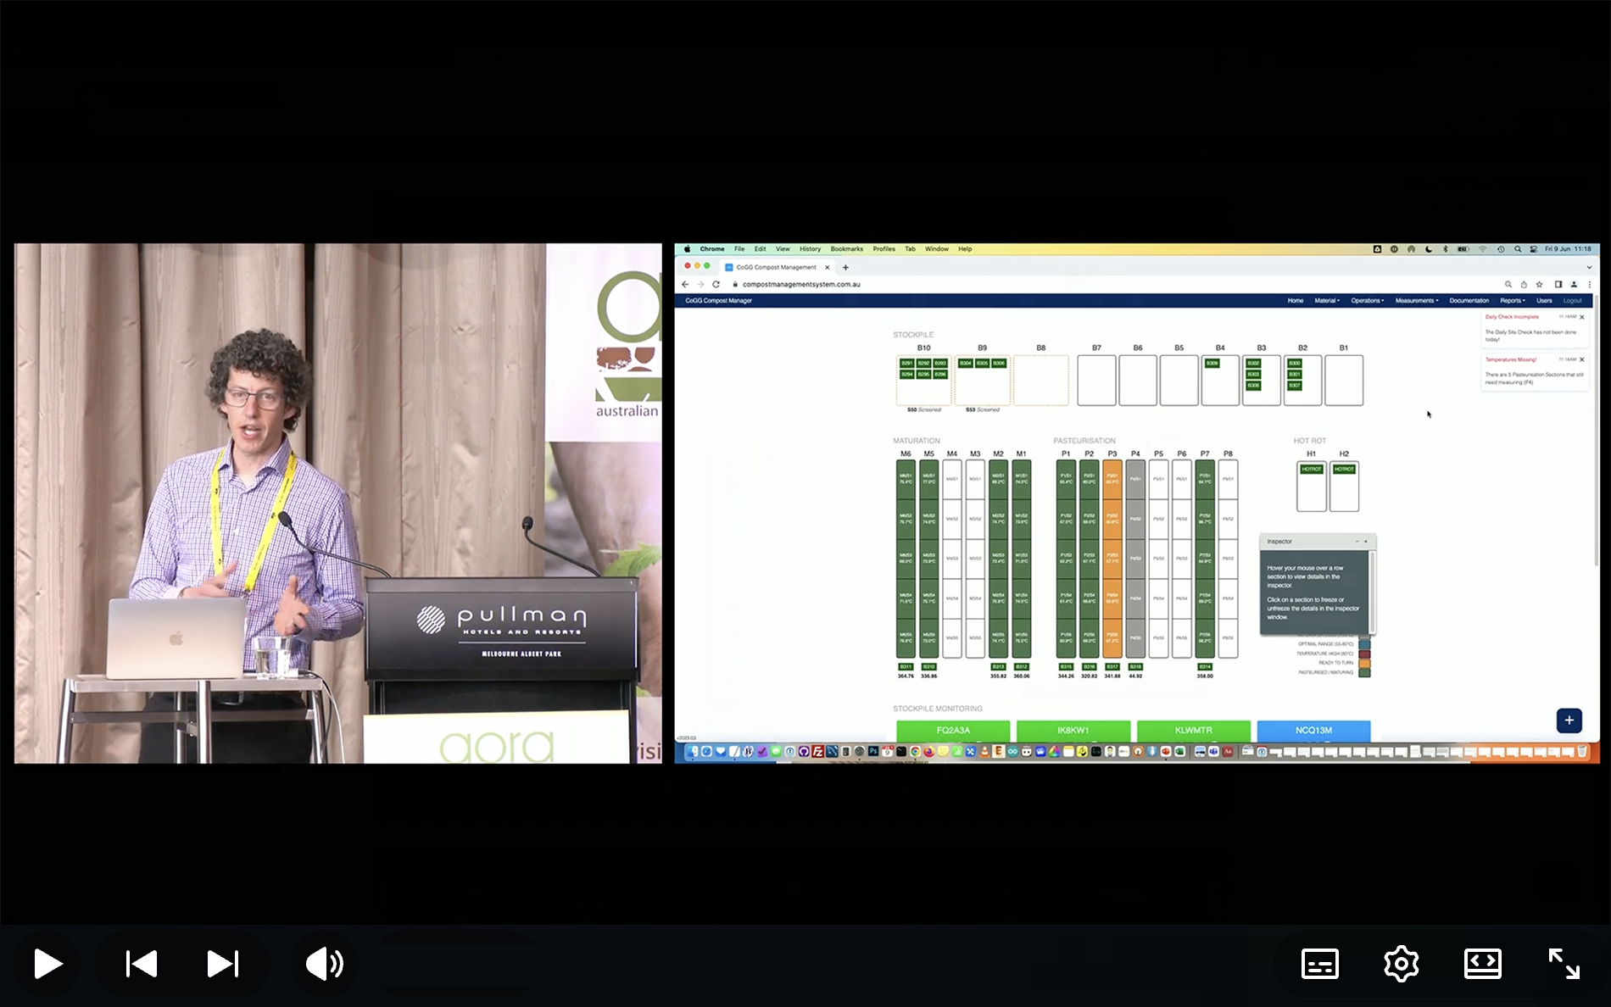Select the NCQ13M stockpile monitoring button

(x=1313, y=730)
